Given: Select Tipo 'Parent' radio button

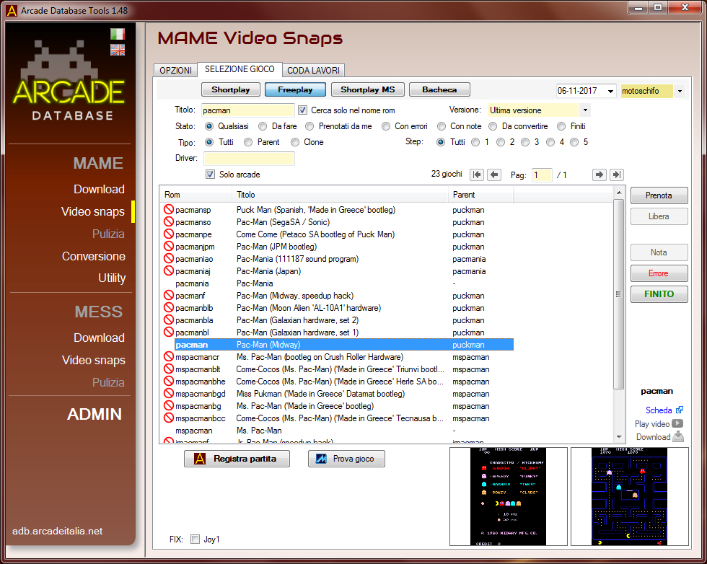Looking at the screenshot, I should 248,142.
